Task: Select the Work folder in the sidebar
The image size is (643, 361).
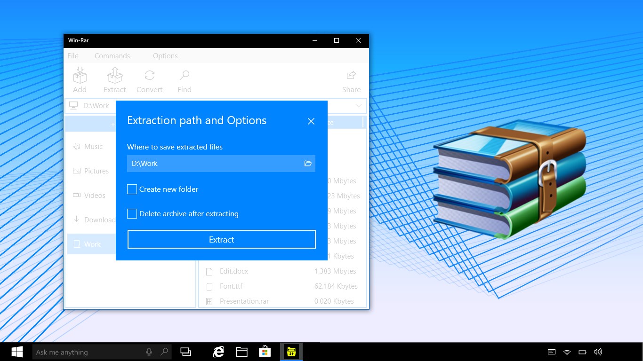Action: point(91,244)
